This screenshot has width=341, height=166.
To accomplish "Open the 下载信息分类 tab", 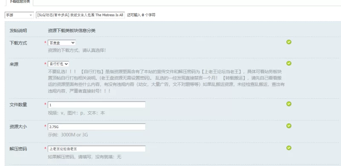I will point(20,2).
